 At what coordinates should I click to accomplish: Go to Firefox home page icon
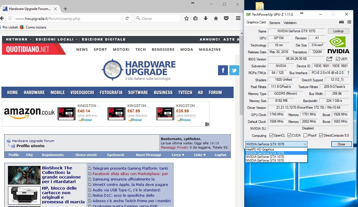(216, 18)
